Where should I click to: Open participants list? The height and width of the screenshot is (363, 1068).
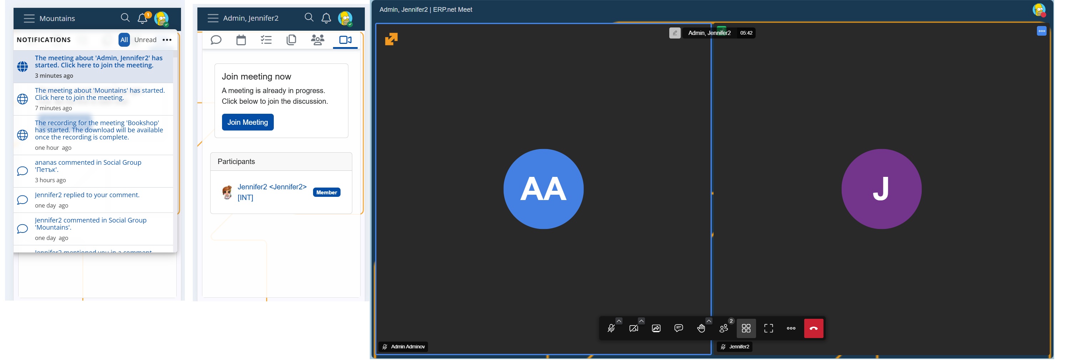point(724,329)
